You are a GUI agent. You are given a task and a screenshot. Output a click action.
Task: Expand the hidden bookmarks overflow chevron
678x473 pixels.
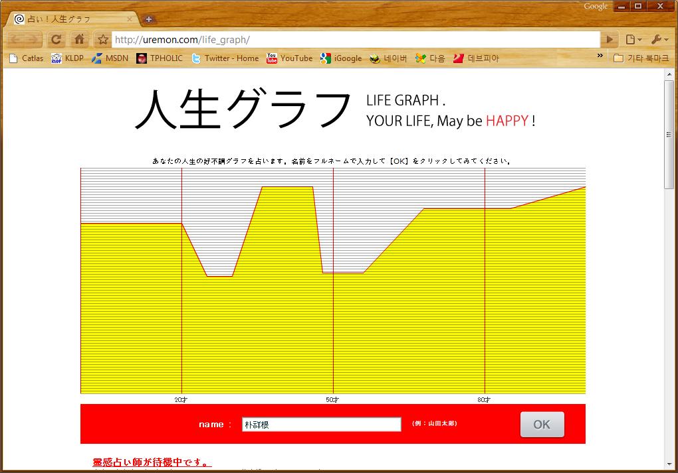[x=600, y=56]
